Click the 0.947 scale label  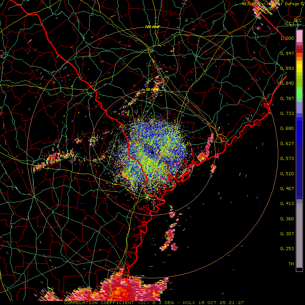287,53
